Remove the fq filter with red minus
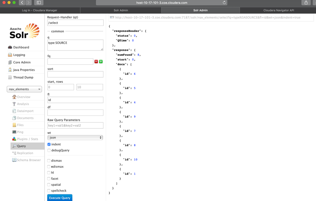 [x=96, y=62]
